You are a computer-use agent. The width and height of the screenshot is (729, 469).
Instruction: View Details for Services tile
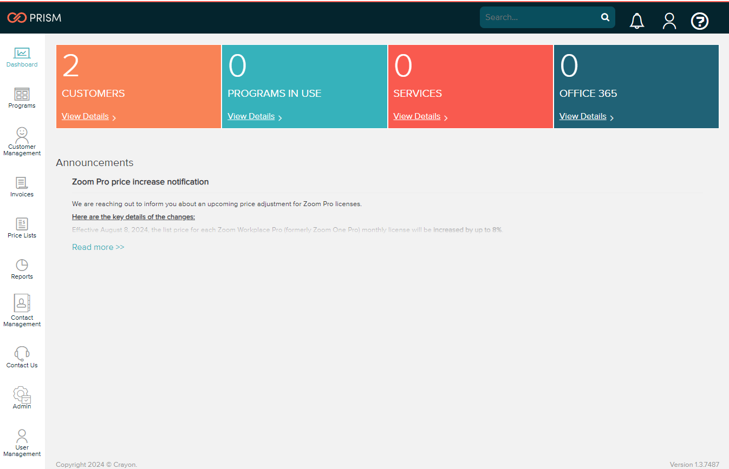point(417,116)
